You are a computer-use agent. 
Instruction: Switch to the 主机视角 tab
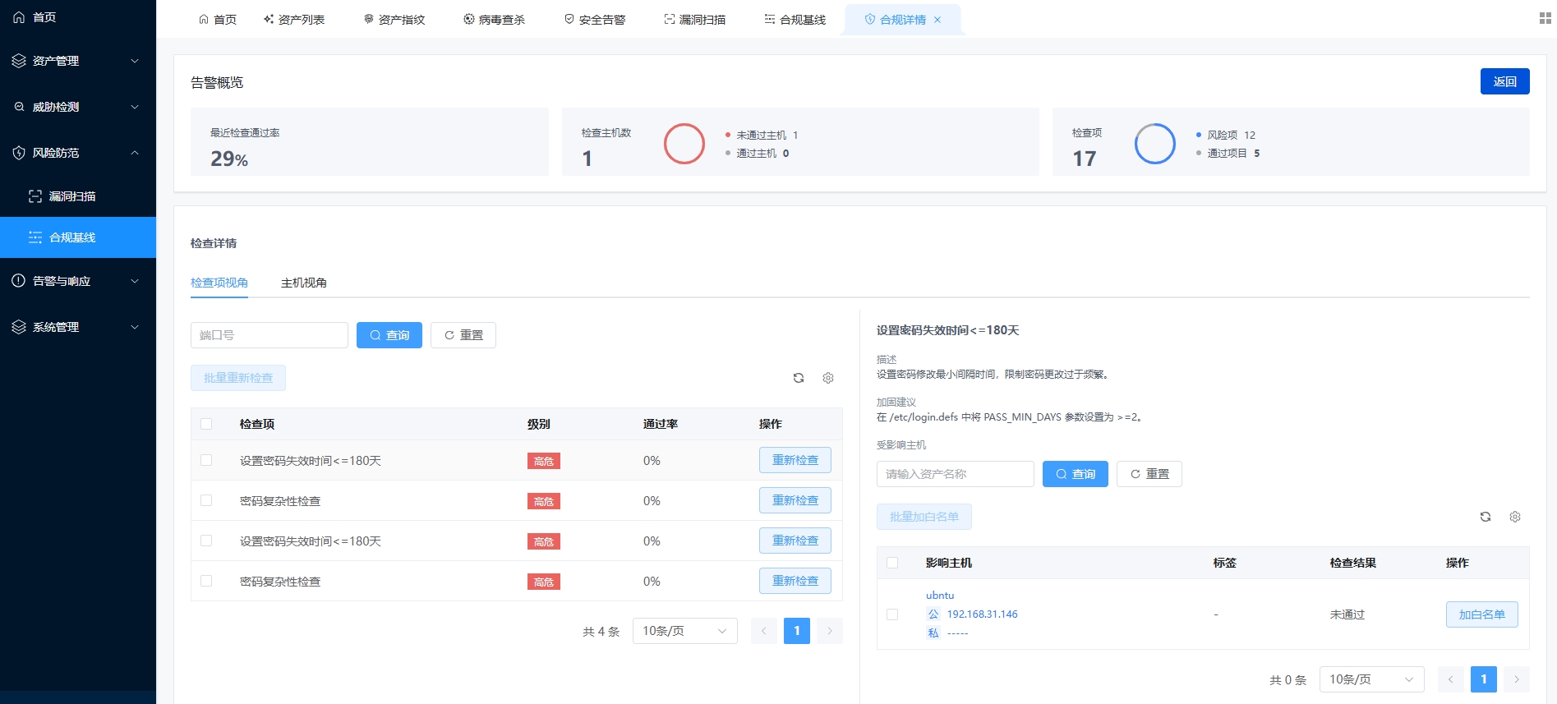pyautogui.click(x=304, y=283)
